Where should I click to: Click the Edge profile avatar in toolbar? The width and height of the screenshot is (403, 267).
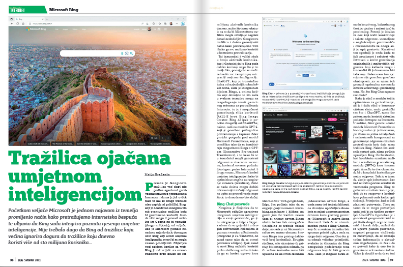[x=171, y=23]
